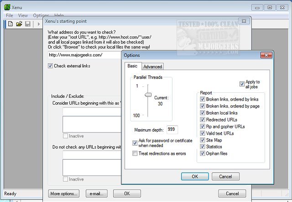Close the Options dialog with red X
This screenshot has width=292, height=202.
tap(266, 55)
